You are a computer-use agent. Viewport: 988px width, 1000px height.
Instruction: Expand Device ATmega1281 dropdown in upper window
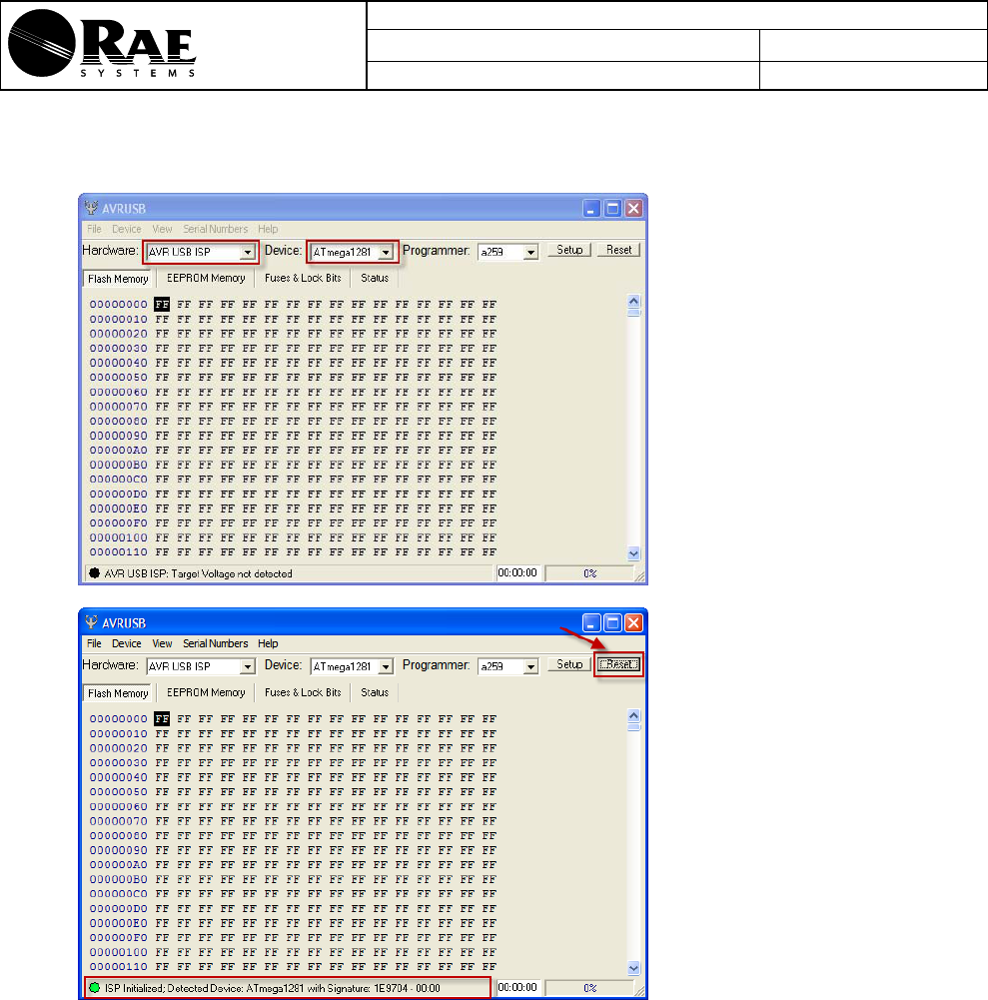coord(386,253)
